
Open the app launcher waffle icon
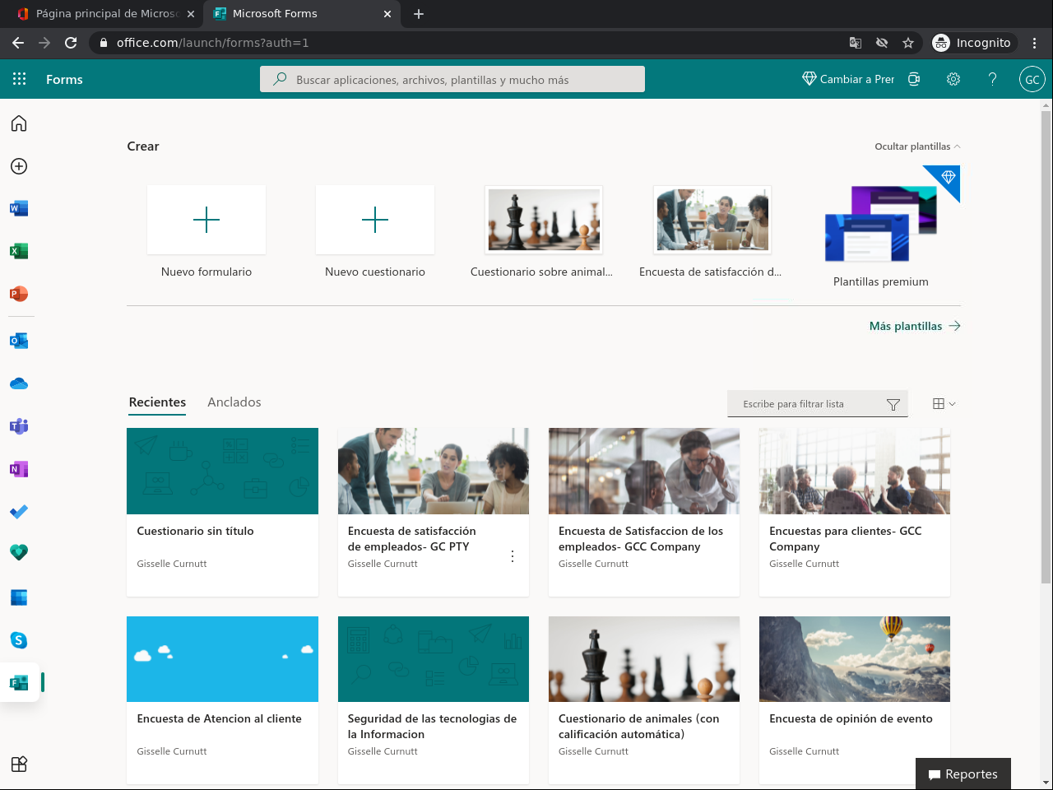point(20,79)
